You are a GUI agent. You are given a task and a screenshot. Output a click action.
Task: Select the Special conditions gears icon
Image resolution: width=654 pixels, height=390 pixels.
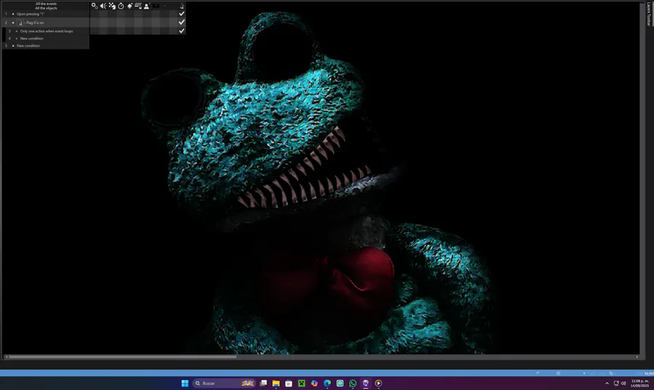coord(94,6)
